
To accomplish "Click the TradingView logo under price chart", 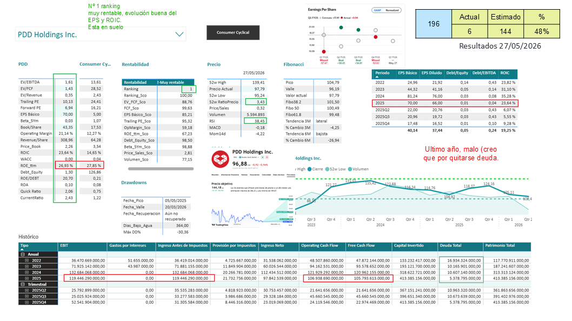I will [220, 225].
